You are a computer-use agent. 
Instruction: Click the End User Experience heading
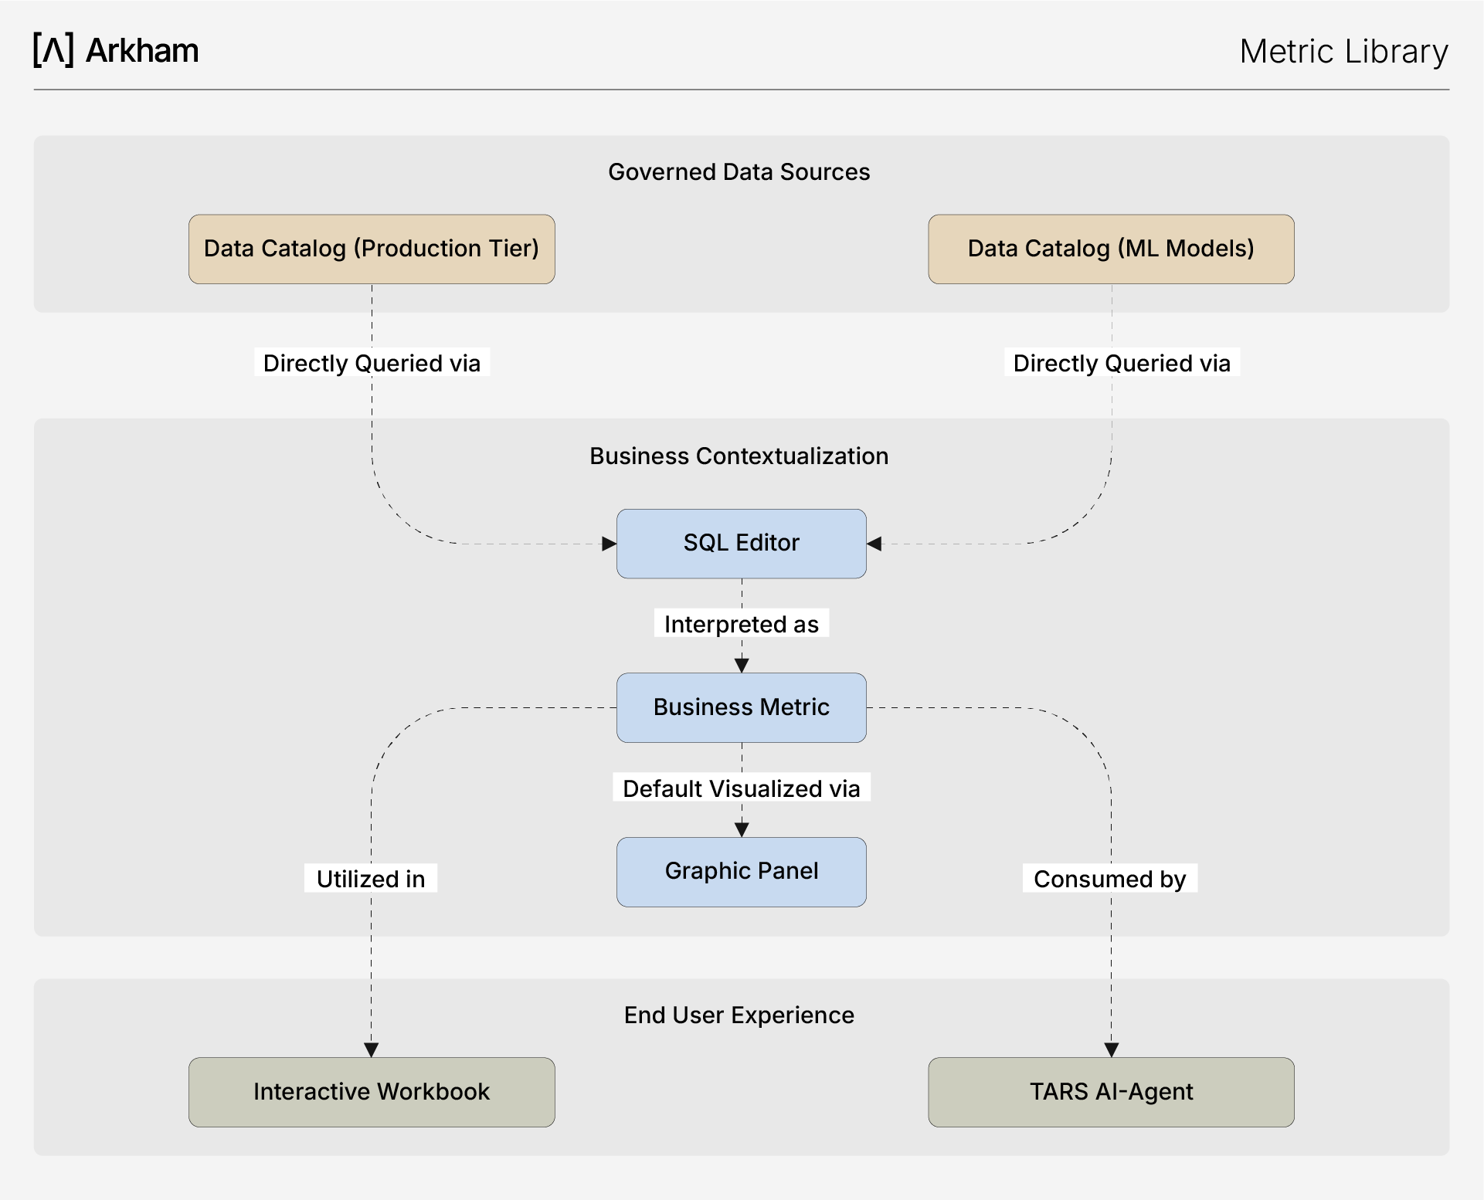coord(739,1015)
